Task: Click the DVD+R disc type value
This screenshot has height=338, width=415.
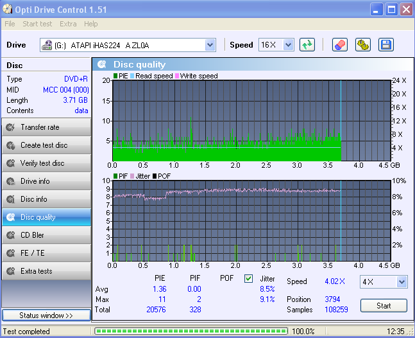Action: pos(76,79)
